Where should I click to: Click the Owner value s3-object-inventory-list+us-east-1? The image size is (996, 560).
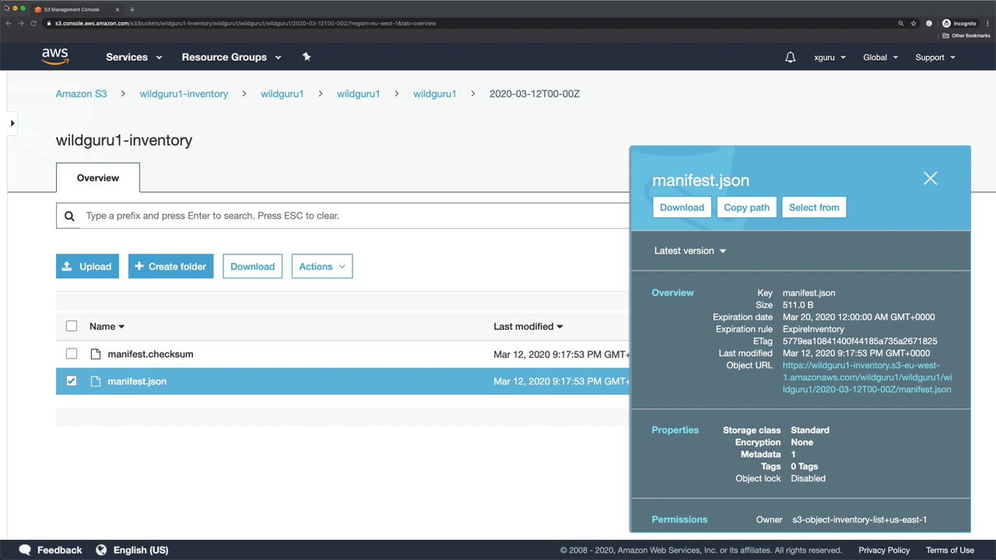tap(859, 520)
